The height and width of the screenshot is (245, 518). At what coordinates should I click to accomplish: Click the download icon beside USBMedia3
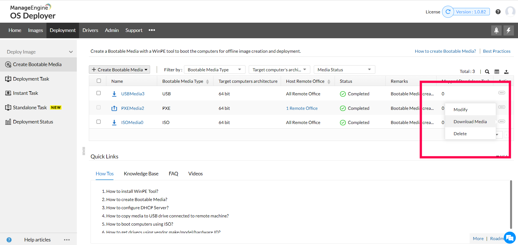pyautogui.click(x=114, y=94)
